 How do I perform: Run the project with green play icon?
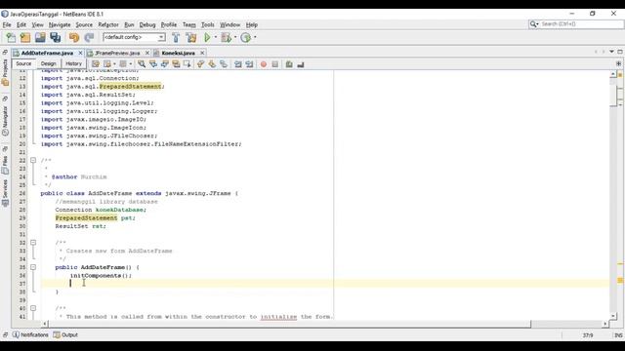[x=207, y=37]
